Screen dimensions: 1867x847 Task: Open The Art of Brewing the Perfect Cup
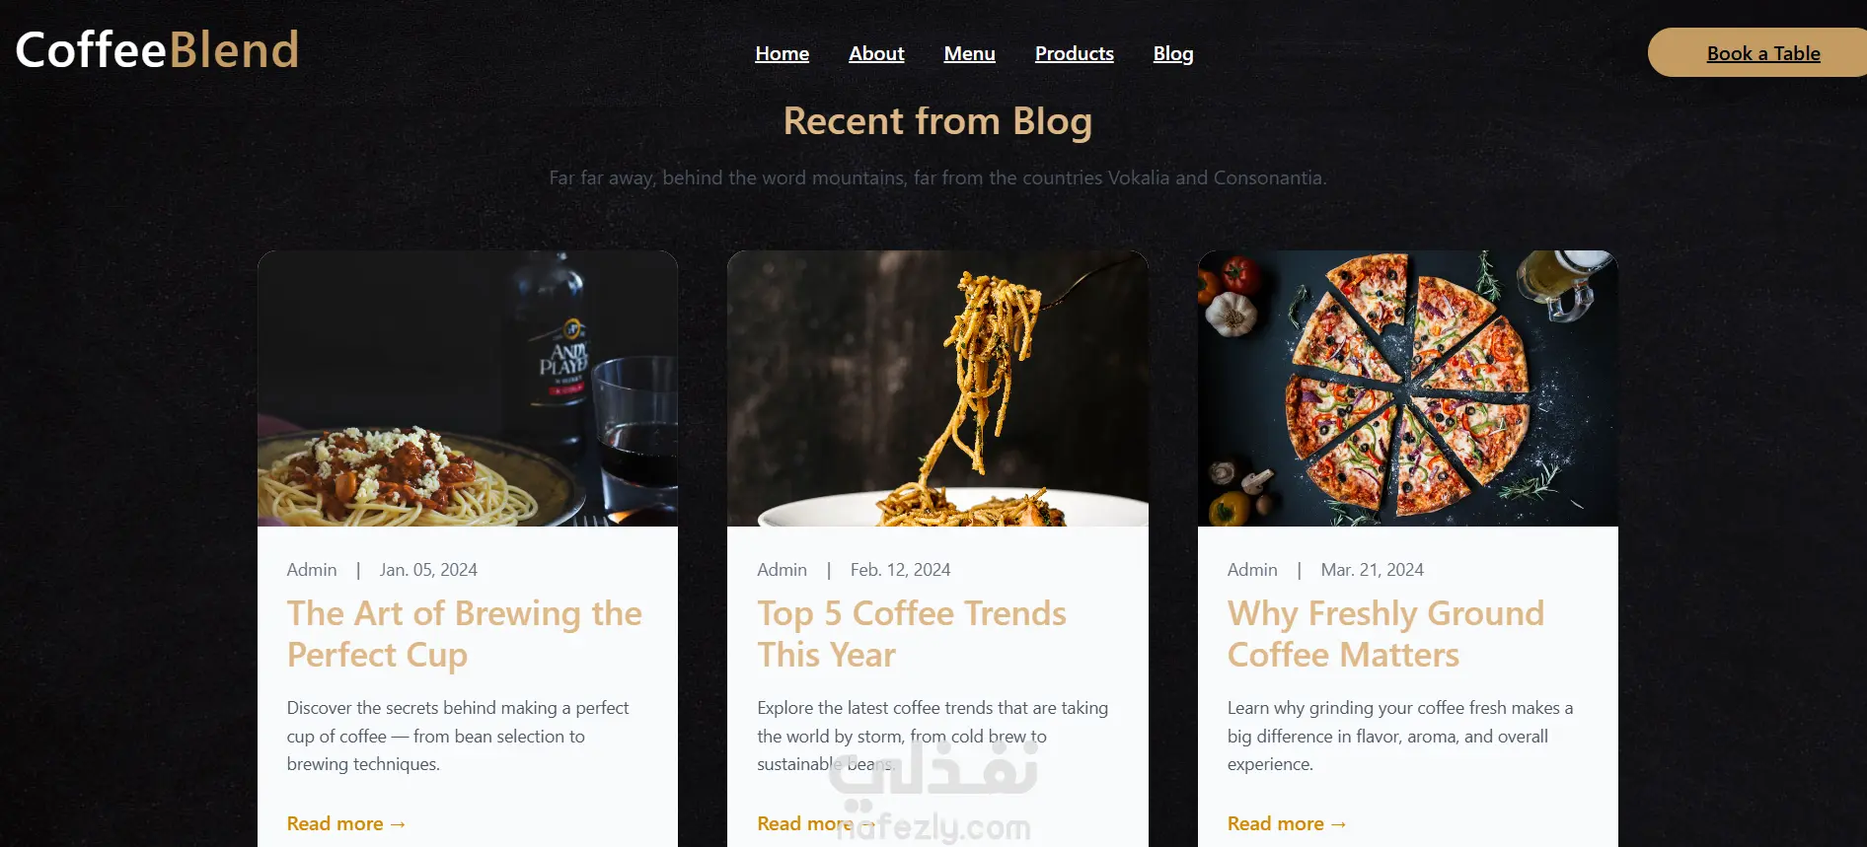point(465,634)
